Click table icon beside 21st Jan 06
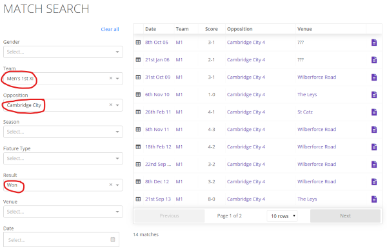The width and height of the screenshot is (387, 251). 138,60
